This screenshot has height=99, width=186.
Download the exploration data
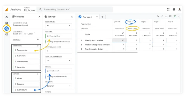[x=166, y=16]
